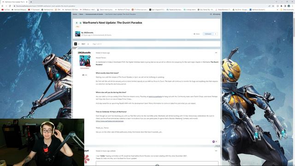This screenshot has height=166, width=295.
Task: Bookmark this page with the star icon
Action: click(x=273, y=6)
